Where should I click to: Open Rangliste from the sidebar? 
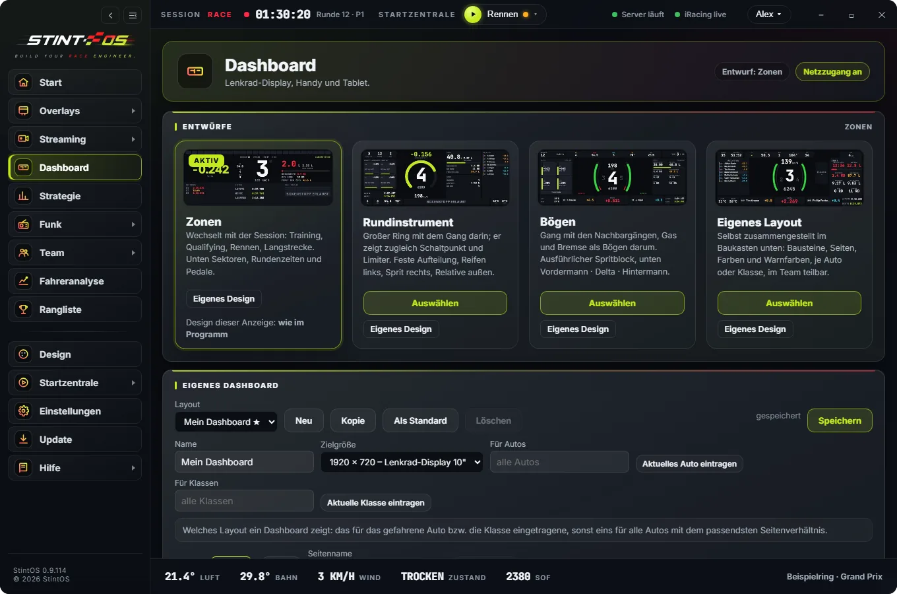tap(75, 310)
